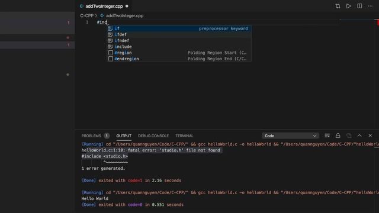Toggle output scroll lock icon
379x213 pixels.
point(338,135)
